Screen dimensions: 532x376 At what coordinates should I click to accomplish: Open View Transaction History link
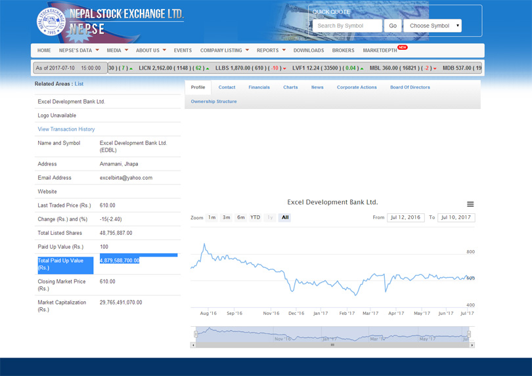(x=66, y=129)
